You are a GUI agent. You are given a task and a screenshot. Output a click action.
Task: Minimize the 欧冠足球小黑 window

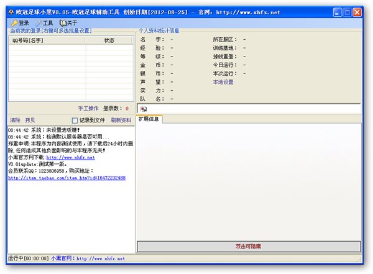[337, 12]
